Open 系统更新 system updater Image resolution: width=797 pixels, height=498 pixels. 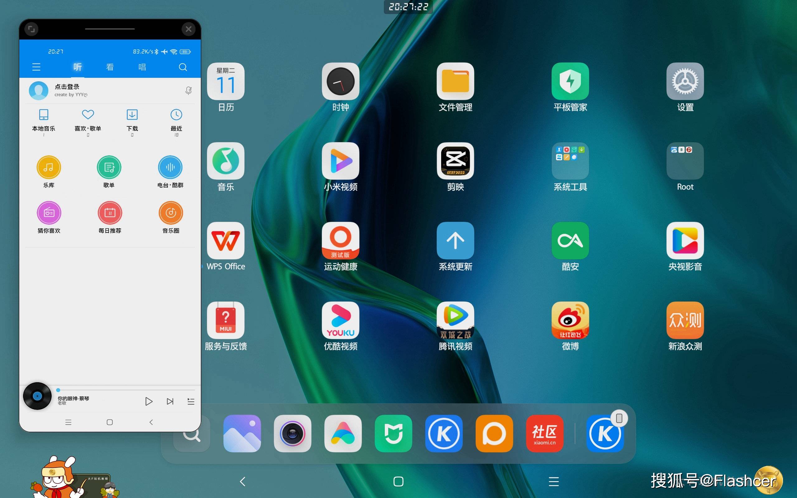(455, 247)
